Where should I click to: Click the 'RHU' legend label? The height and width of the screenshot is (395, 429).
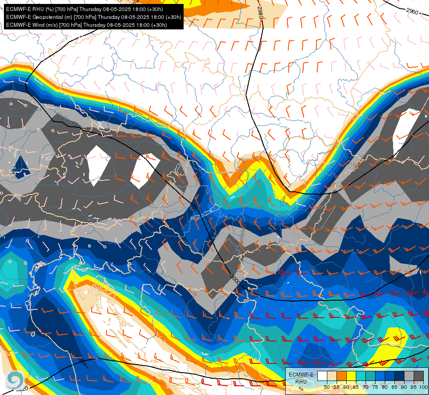301,382
